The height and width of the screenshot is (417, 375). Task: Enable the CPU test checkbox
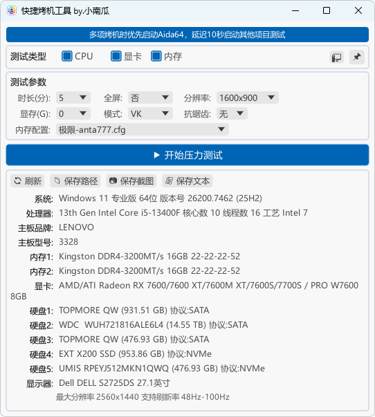click(x=67, y=57)
